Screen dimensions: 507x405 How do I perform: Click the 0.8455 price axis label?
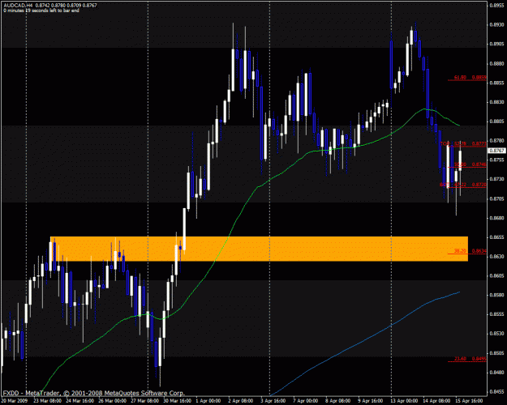coord(496,392)
